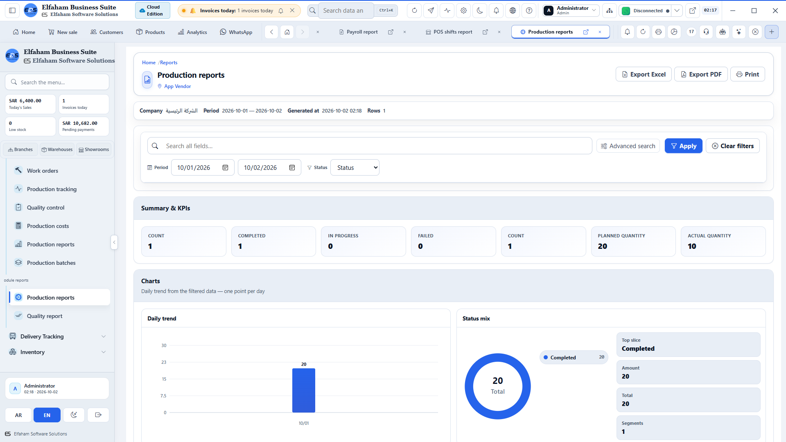
Task: Select the EN language button
Action: click(47, 415)
